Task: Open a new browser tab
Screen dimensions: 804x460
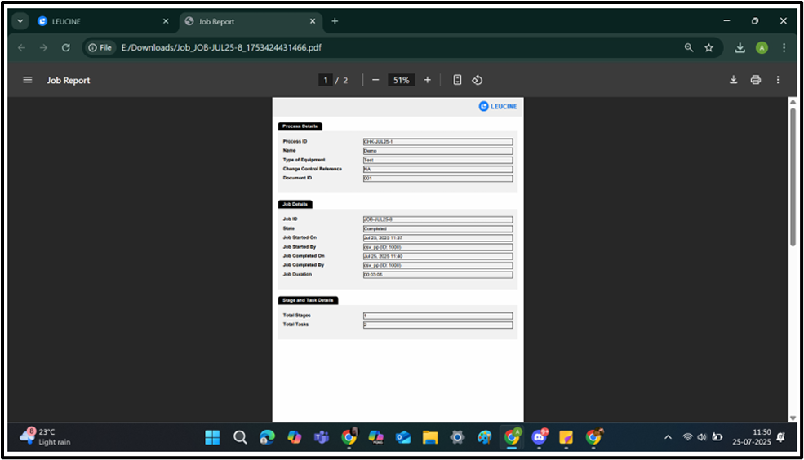Action: click(335, 21)
